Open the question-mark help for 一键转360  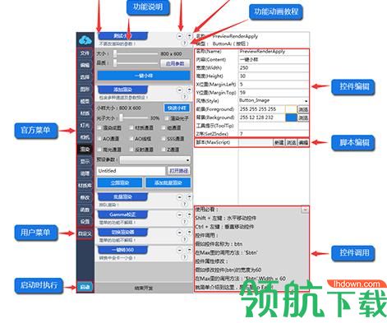coord(185,257)
